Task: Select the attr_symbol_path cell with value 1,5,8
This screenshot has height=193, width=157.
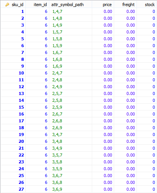Action: [71, 39]
